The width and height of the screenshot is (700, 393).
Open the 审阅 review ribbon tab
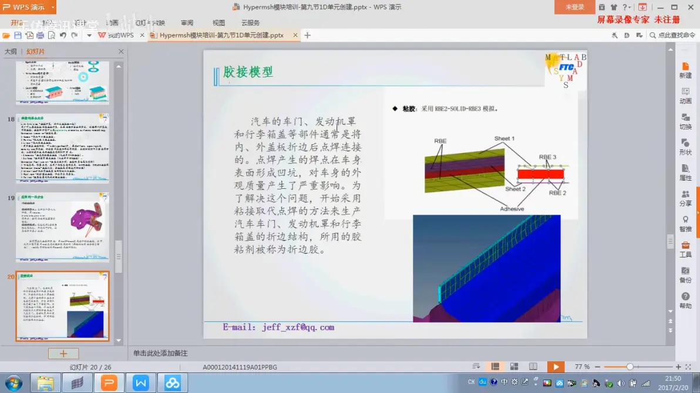pyautogui.click(x=187, y=23)
